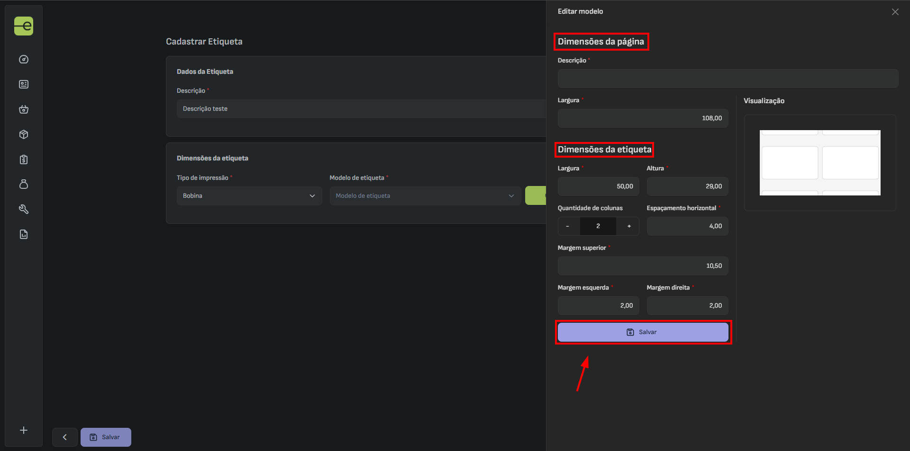Click the Margem esquerda field showing 2,00

[598, 306]
